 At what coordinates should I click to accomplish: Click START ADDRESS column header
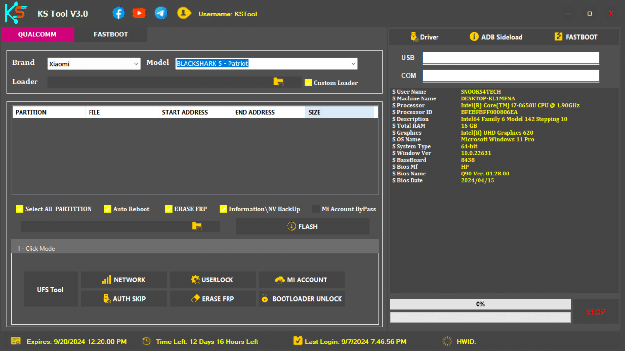(x=195, y=112)
